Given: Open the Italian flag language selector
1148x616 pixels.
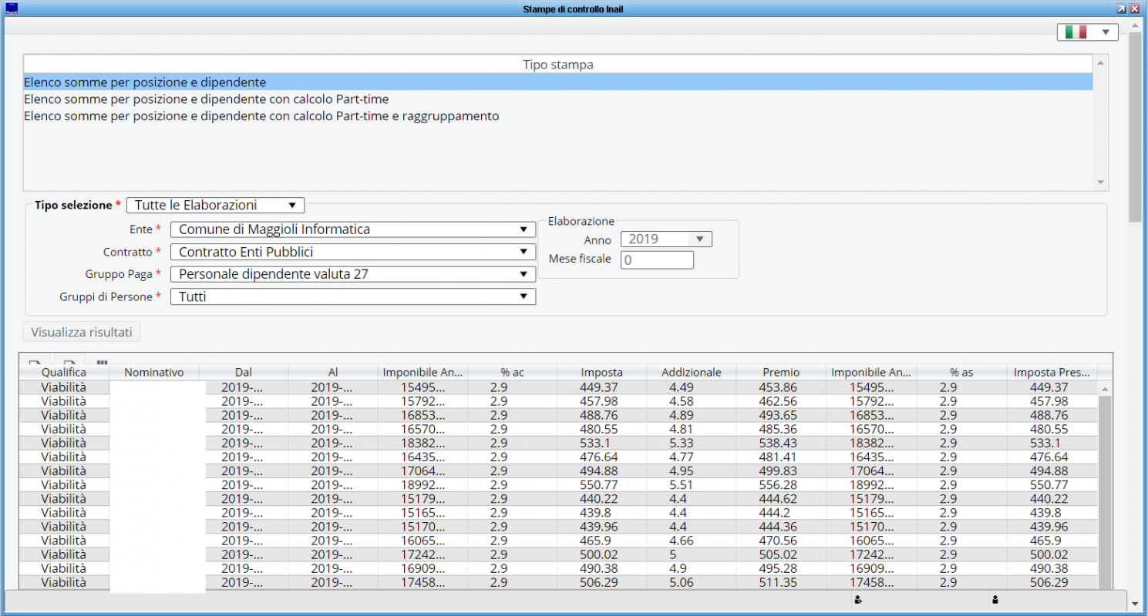Looking at the screenshot, I should pyautogui.click(x=1087, y=32).
